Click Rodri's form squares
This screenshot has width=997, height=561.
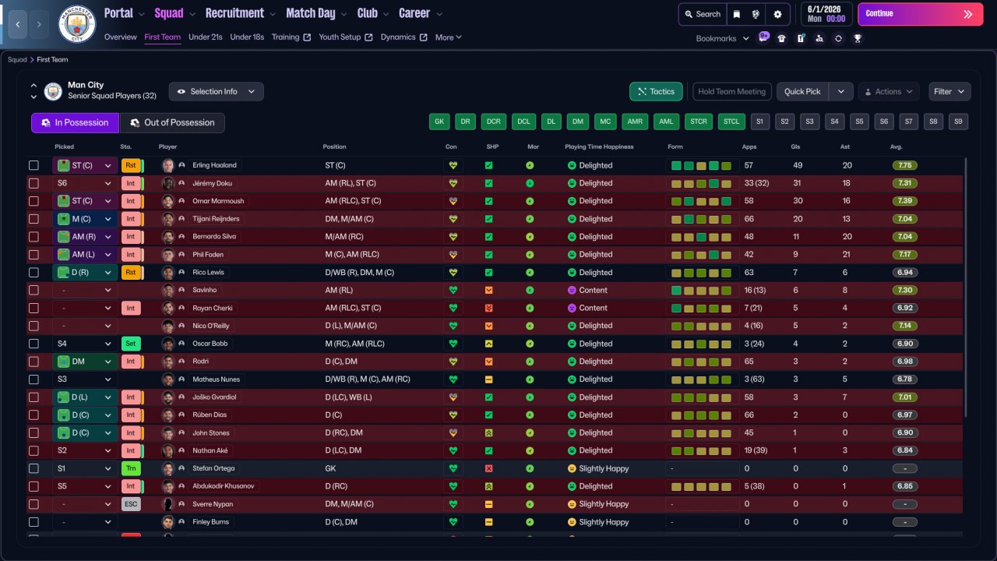pos(702,362)
